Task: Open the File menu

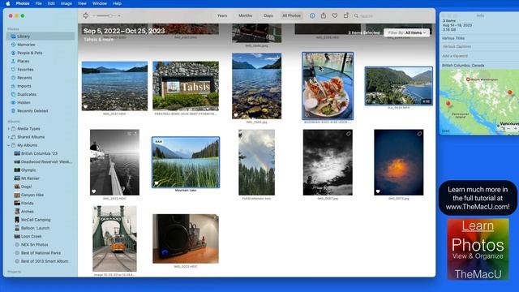Action: pos(38,3)
